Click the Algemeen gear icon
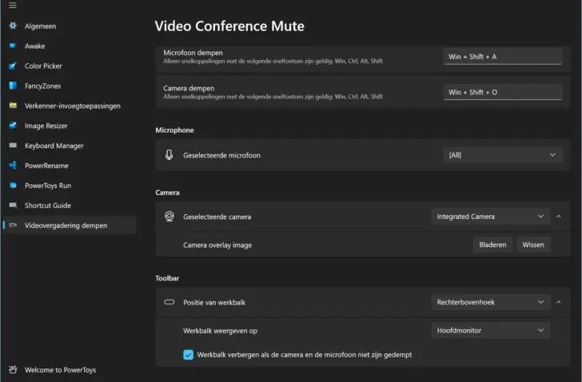 [x=13, y=26]
